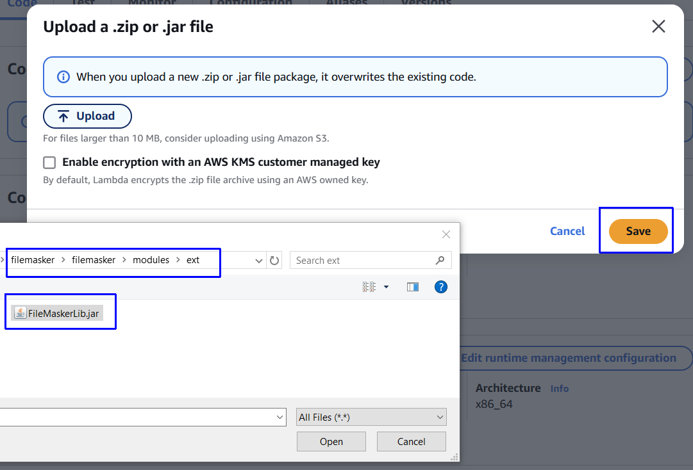Select FileMaskerLib.jar file
Viewport: 693px width, 470px height.
(x=57, y=313)
